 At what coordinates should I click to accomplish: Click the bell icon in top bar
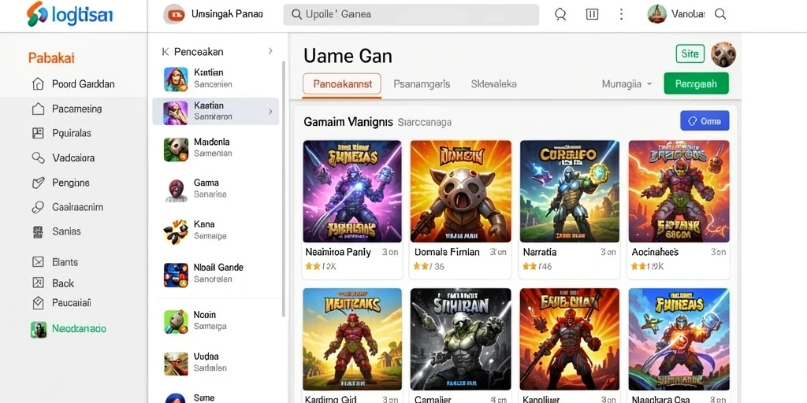pos(560,14)
